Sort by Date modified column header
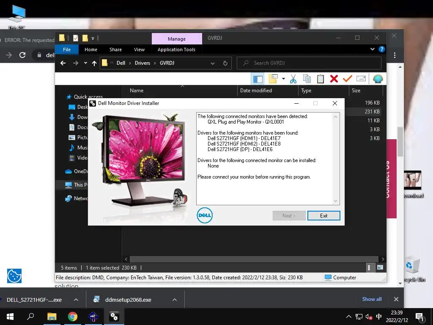 pyautogui.click(x=256, y=91)
